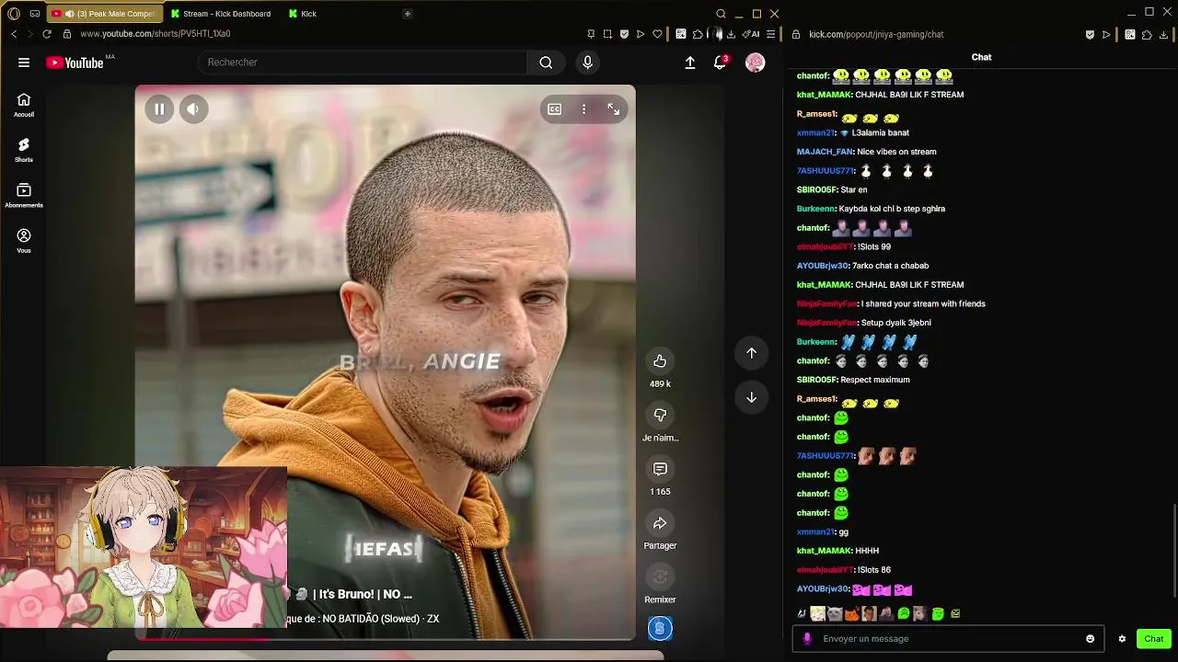Screen dimensions: 1178x662
Task: Take a snapshot using the address bar icon
Action: pyautogui.click(x=607, y=34)
